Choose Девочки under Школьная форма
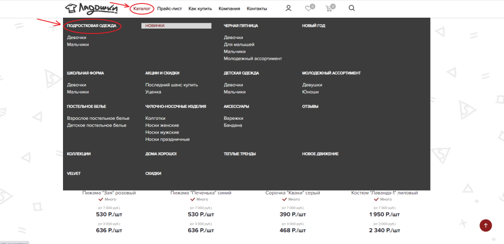Viewport: 504px width, 244px height. pyautogui.click(x=76, y=85)
